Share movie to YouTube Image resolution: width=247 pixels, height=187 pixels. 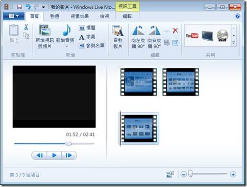point(192,36)
